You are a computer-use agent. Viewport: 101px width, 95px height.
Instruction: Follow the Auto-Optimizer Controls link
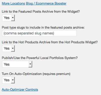tap(20, 90)
